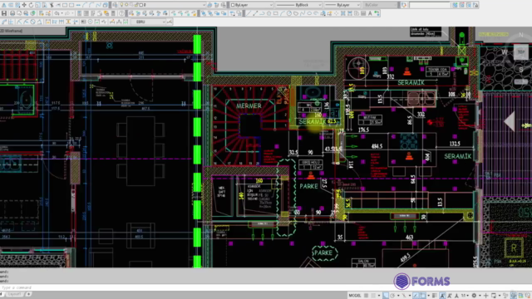Select the Center Mark dimension tool

coord(91,22)
